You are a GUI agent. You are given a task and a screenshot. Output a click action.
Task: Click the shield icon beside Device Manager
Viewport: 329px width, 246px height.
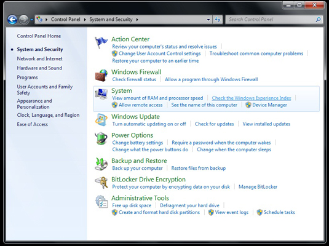tap(248, 105)
